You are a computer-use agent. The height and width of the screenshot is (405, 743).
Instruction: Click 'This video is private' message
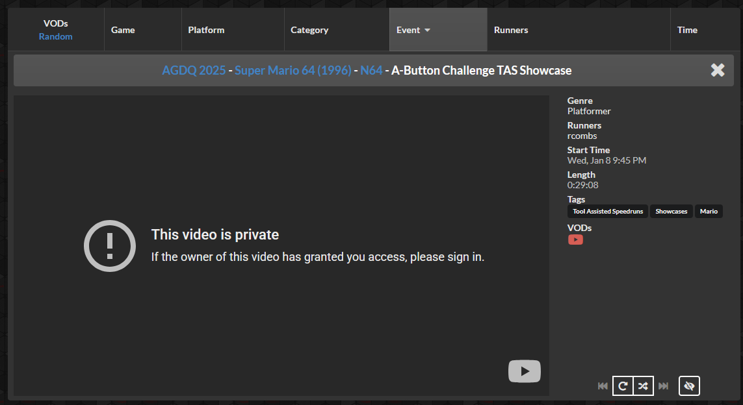click(215, 235)
